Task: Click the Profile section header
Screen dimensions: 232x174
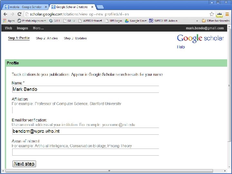Action: pyautogui.click(x=116, y=63)
